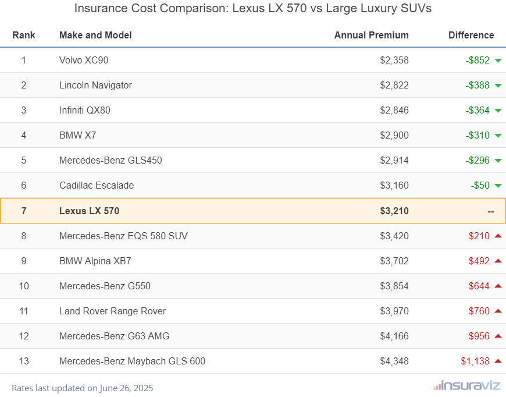Click the -$50 difference value
Screen dimensions: 506x397
[480, 186]
